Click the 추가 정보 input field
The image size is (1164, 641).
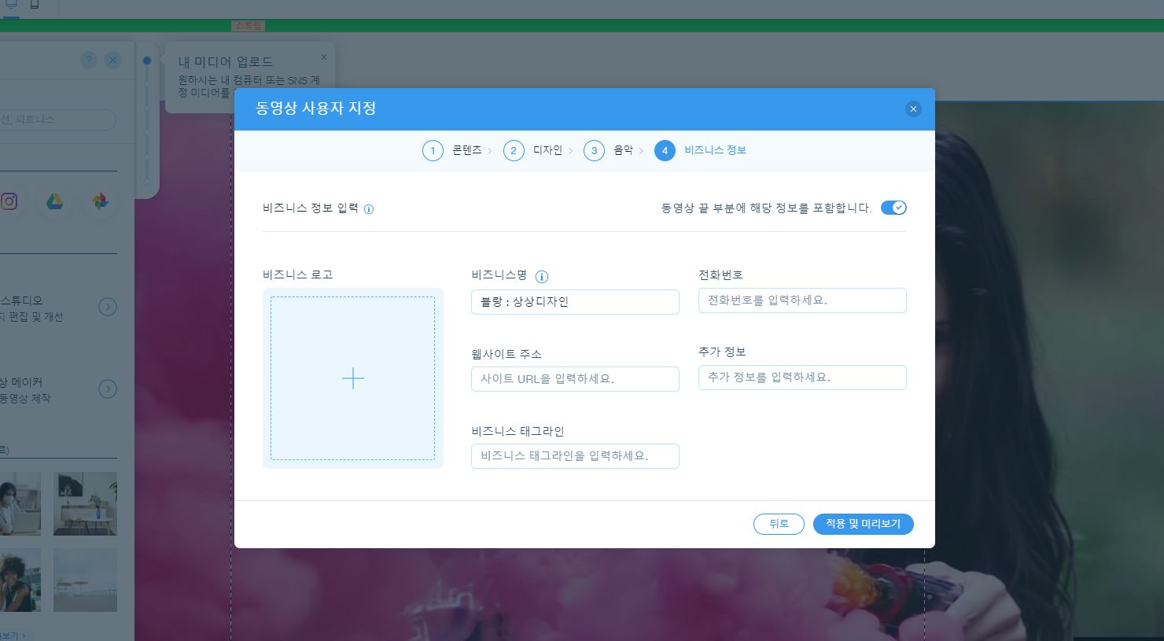pos(802,378)
